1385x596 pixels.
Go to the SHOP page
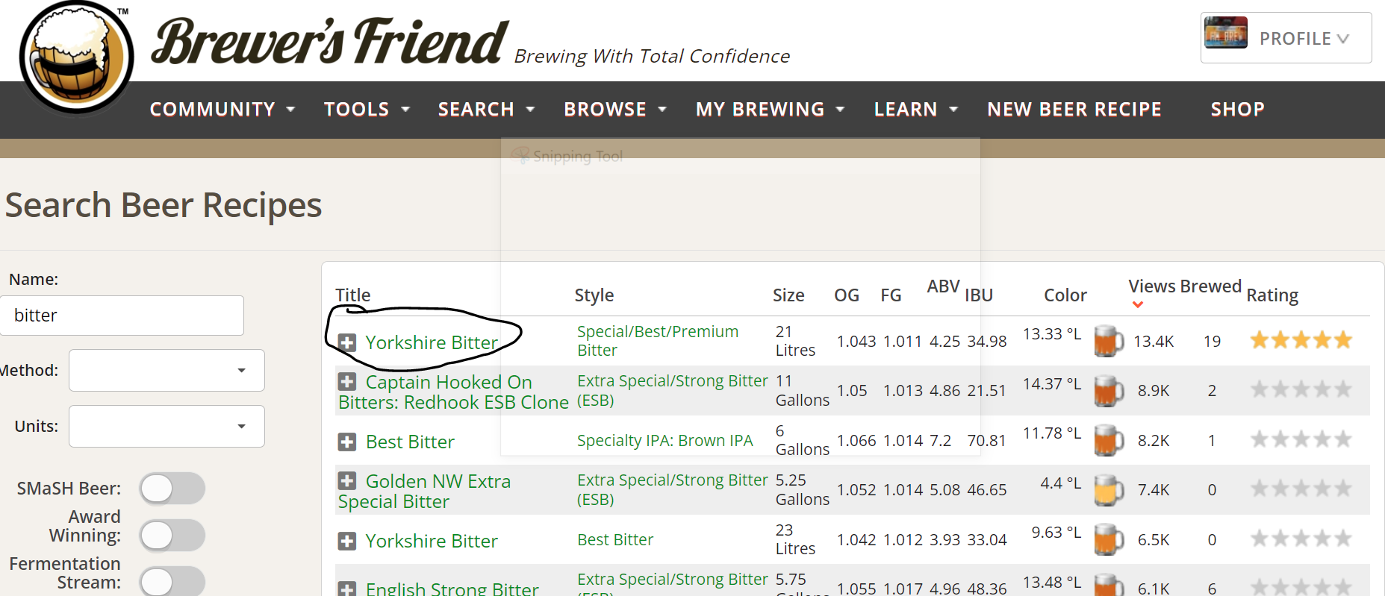pyautogui.click(x=1237, y=110)
